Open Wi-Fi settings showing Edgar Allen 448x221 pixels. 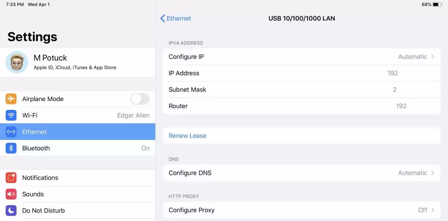[78, 116]
